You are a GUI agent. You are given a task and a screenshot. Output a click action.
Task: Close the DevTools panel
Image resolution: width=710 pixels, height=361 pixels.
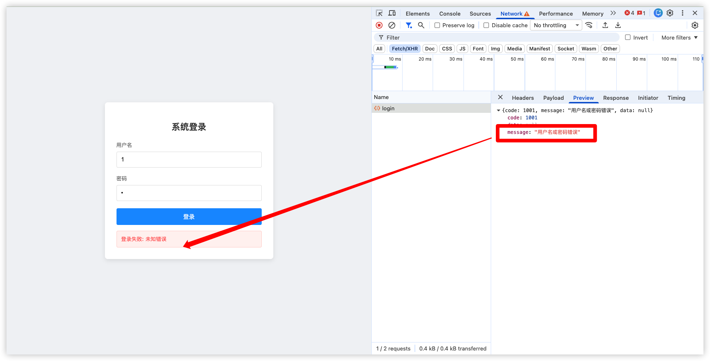(x=695, y=13)
